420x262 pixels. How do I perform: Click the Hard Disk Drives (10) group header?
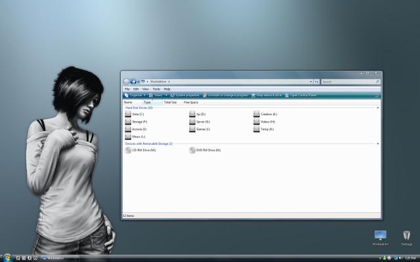point(138,107)
